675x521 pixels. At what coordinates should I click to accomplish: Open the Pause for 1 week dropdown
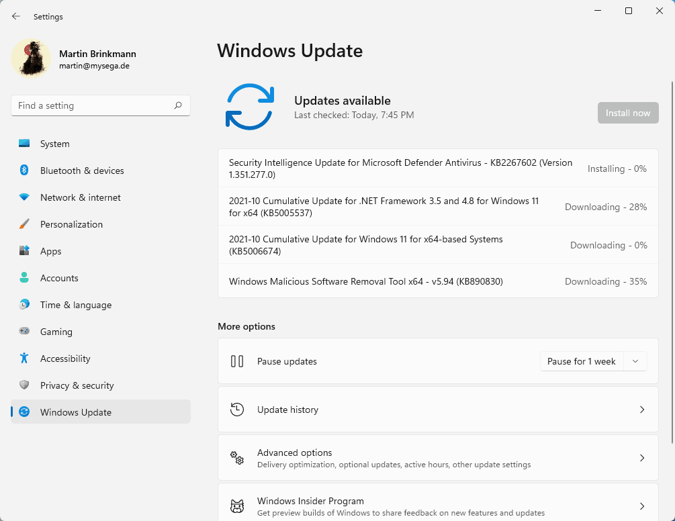pos(635,361)
